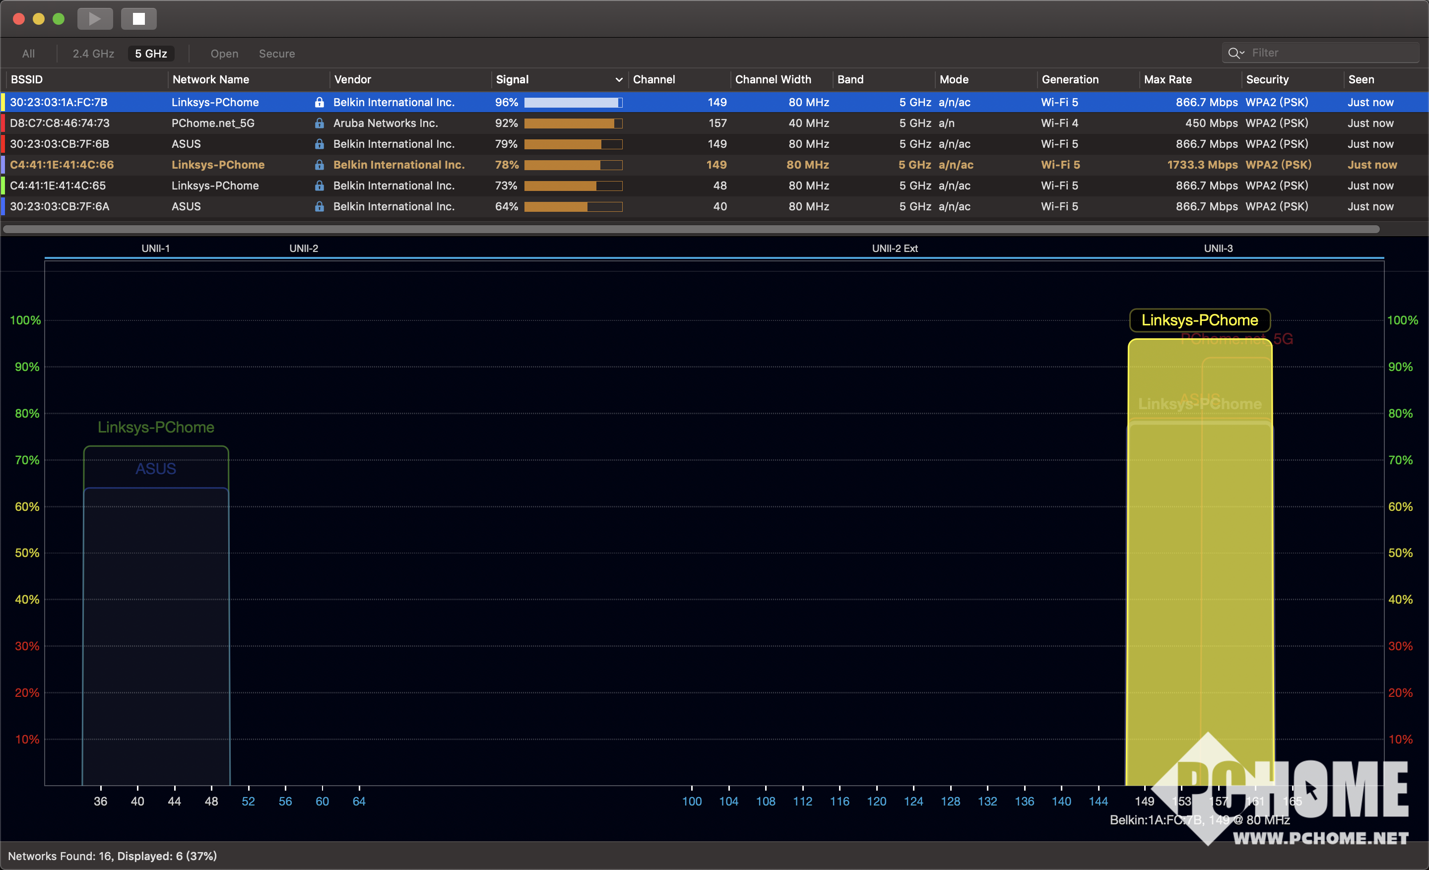Sort by Generation column header
Screen dimensions: 1429x870
click(x=1070, y=79)
